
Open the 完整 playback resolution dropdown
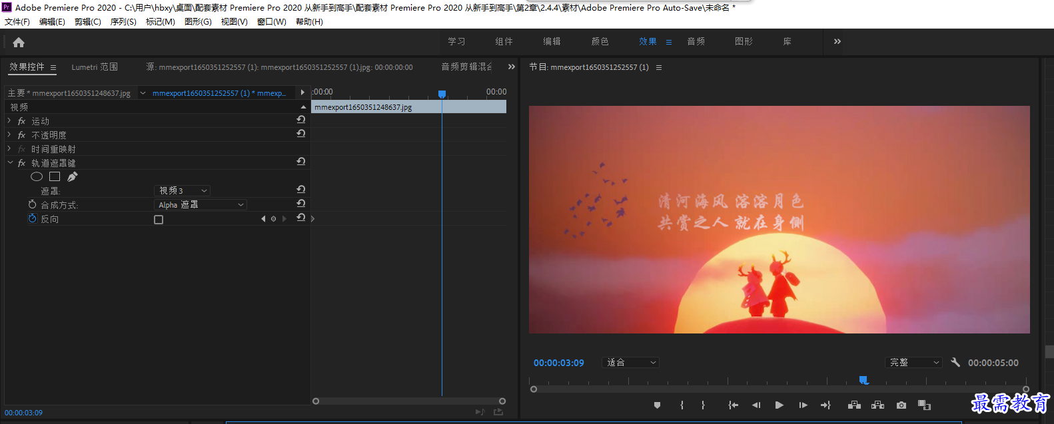click(913, 363)
